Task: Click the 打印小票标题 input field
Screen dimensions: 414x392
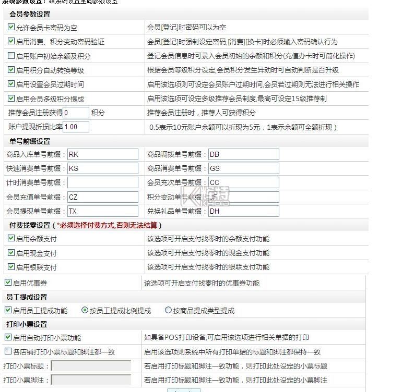Action: (x=91, y=366)
